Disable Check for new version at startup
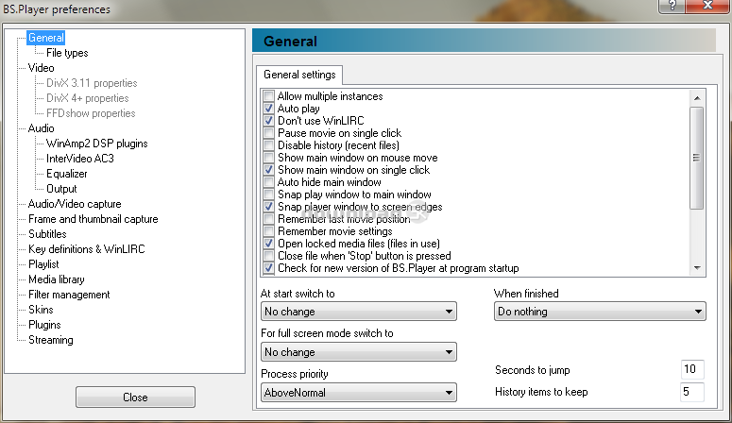 [x=268, y=268]
